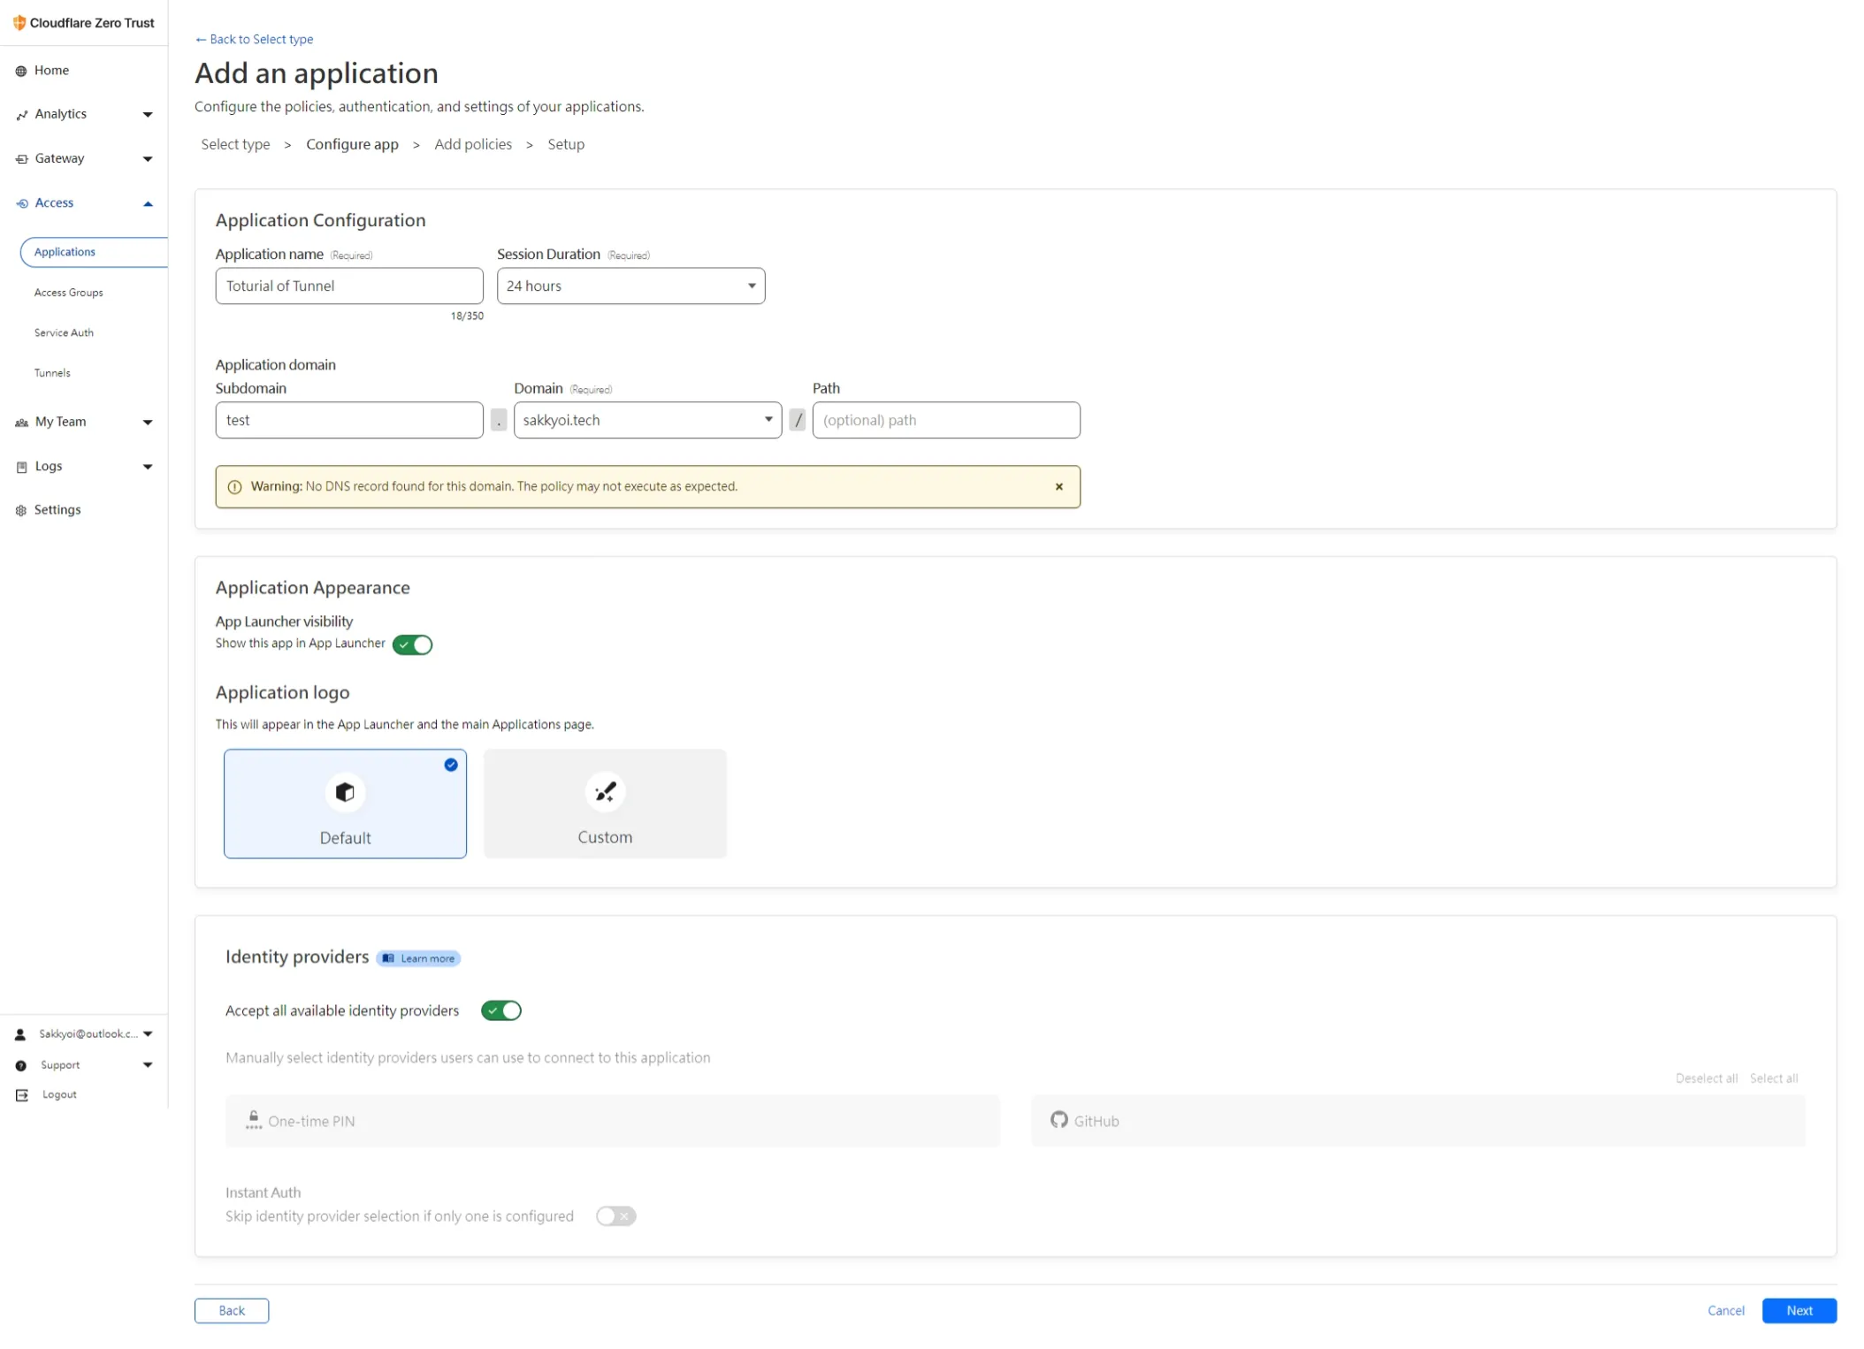
Task: Click the Logs sidebar icon
Action: (x=22, y=466)
